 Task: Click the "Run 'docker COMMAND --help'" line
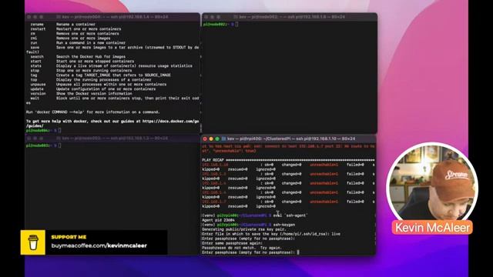92,112
